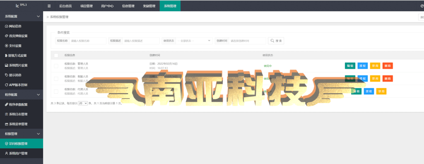Click the 权限信息 column header
Image resolution: width=424 pixels, height=164 pixels.
point(70,55)
